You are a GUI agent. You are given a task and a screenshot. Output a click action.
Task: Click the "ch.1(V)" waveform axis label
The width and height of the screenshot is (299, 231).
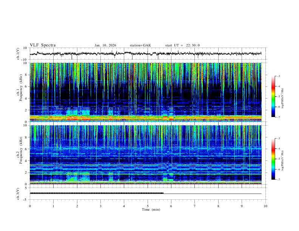[x=18, y=54]
